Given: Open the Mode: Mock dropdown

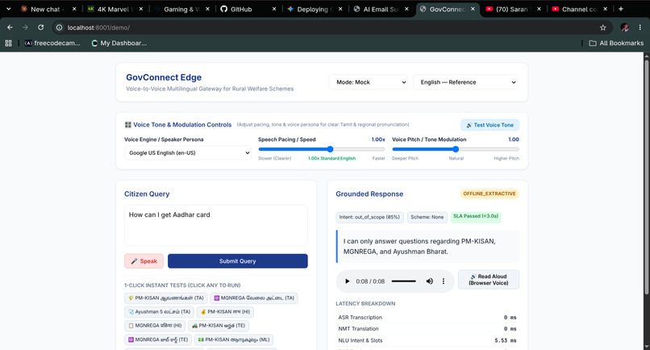Looking at the screenshot, I should pyautogui.click(x=368, y=82).
